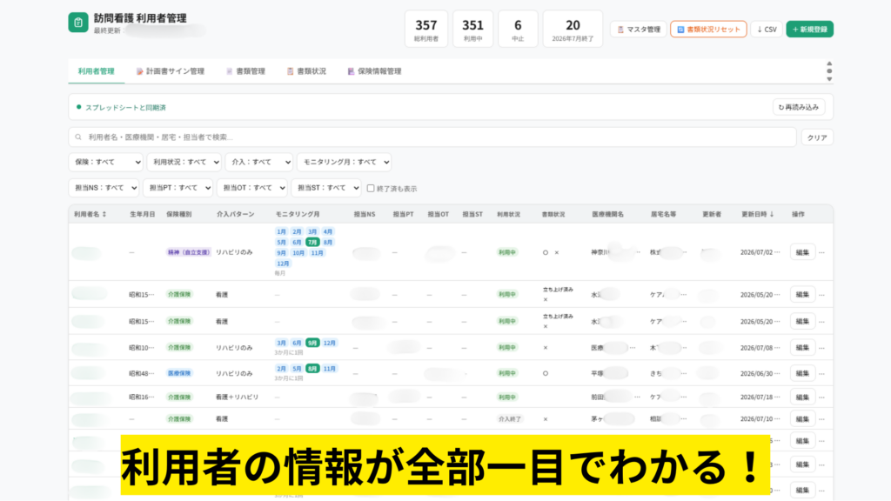This screenshot has height=501, width=891.
Task: Open more options for 2026/07/10 row
Action: pyautogui.click(x=822, y=418)
